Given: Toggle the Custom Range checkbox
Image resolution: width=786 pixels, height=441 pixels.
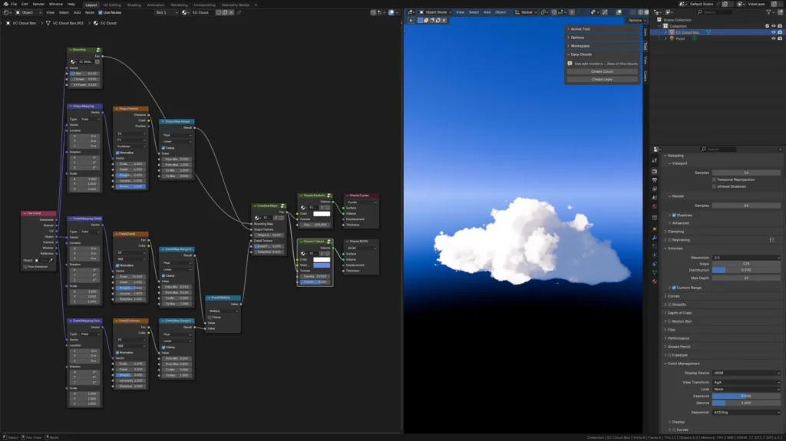Looking at the screenshot, I should click(x=674, y=288).
